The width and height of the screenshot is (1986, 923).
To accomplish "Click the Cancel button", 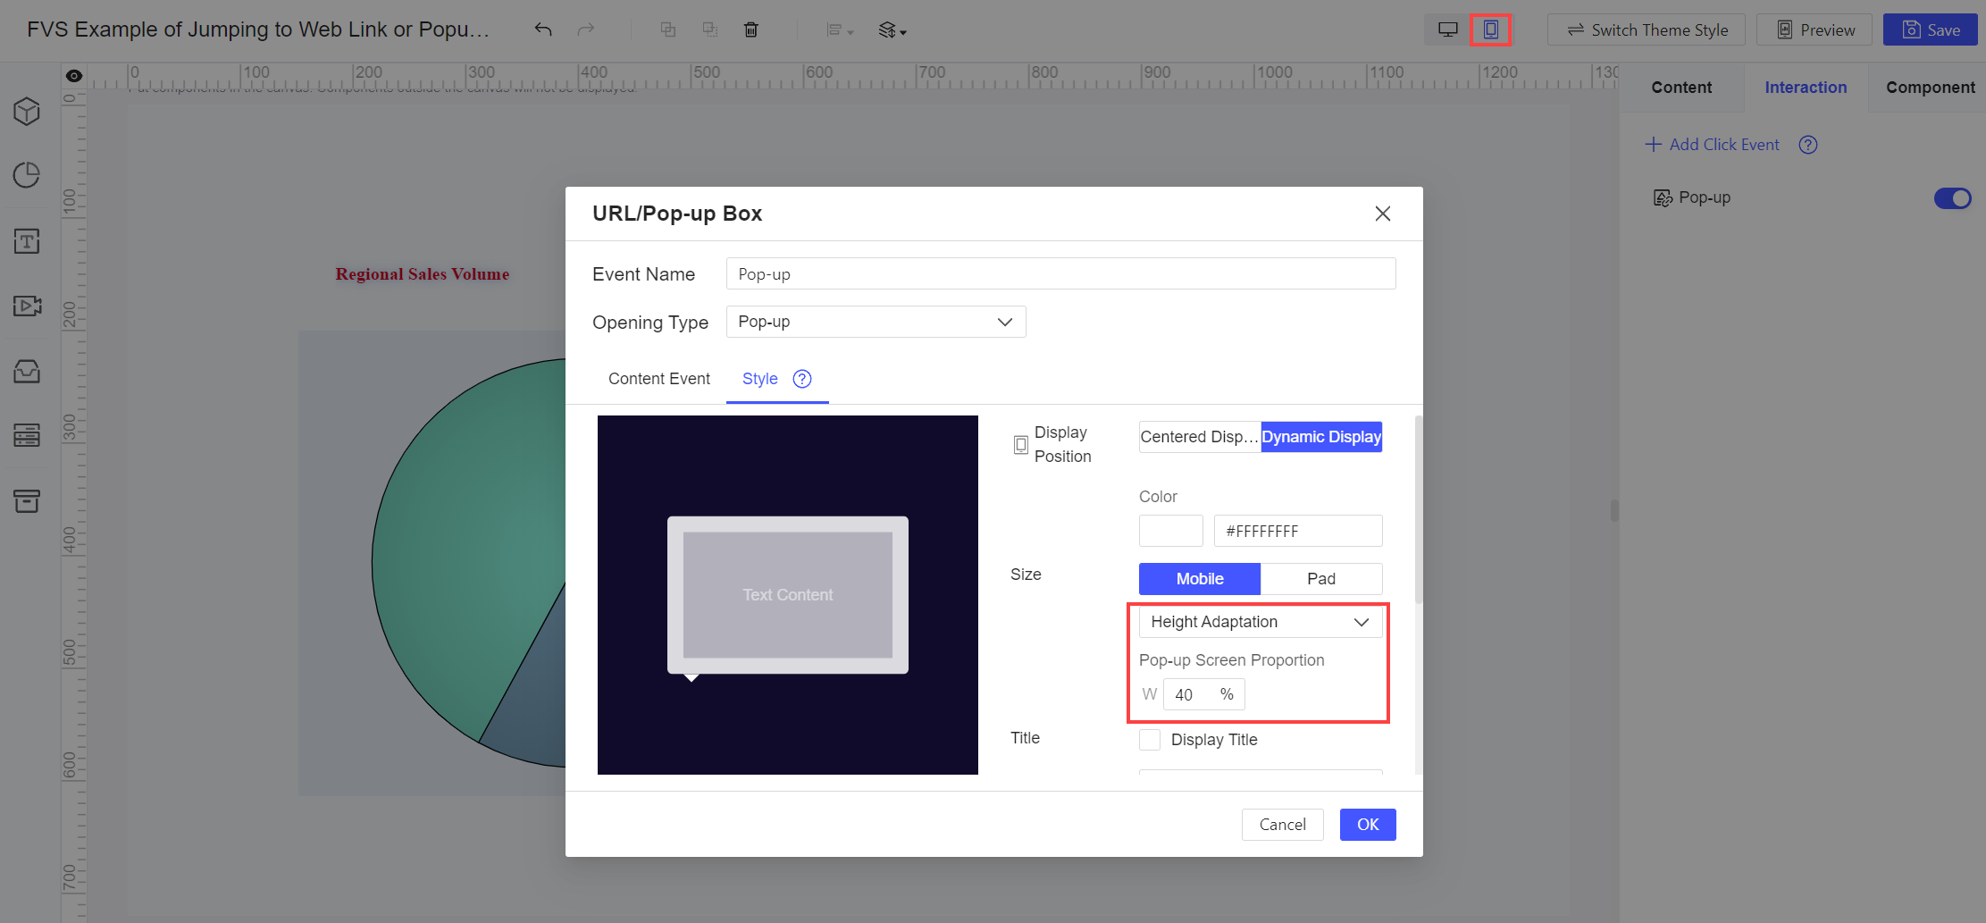I will [1282, 825].
